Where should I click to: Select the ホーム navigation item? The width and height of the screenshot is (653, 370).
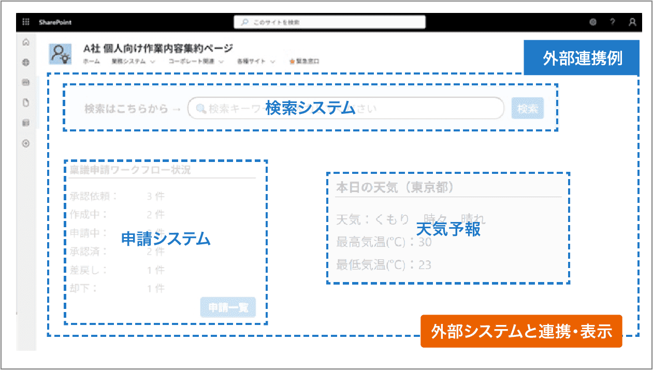coord(91,61)
